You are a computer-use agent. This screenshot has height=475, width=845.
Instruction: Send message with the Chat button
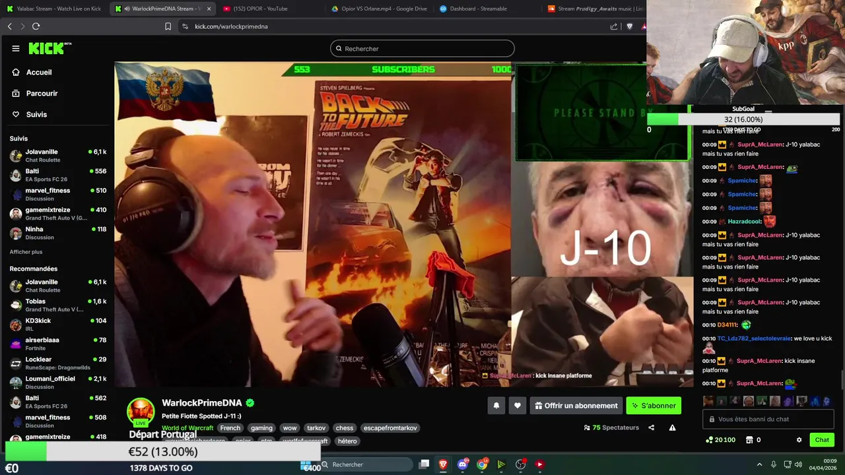click(822, 440)
